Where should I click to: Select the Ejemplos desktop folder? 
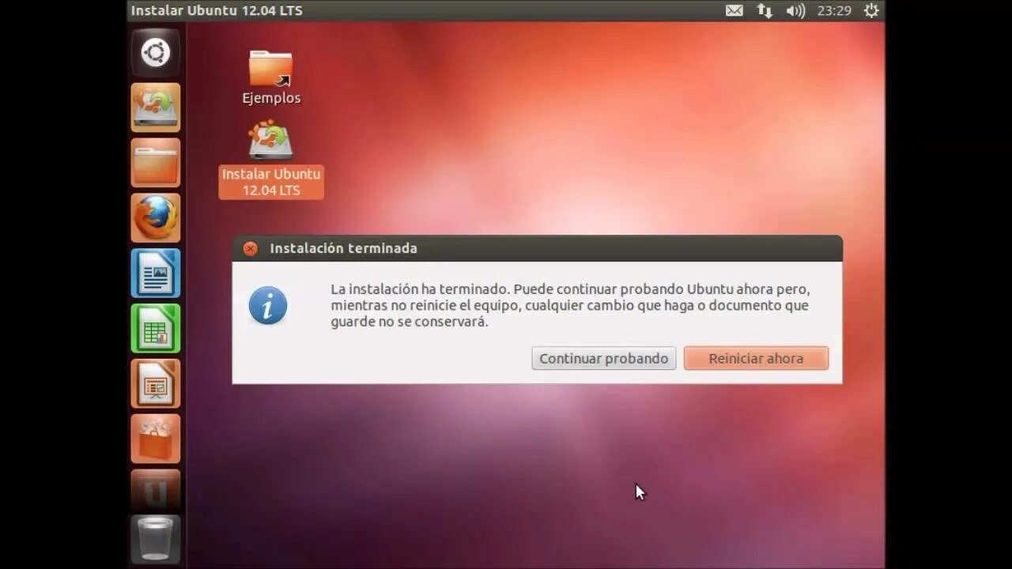coord(271,77)
